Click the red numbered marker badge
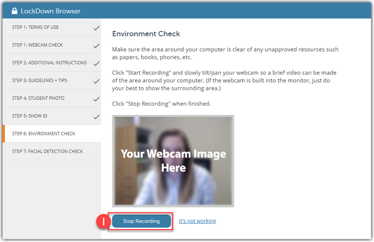Viewport: 374px width, 242px height. pyautogui.click(x=104, y=222)
